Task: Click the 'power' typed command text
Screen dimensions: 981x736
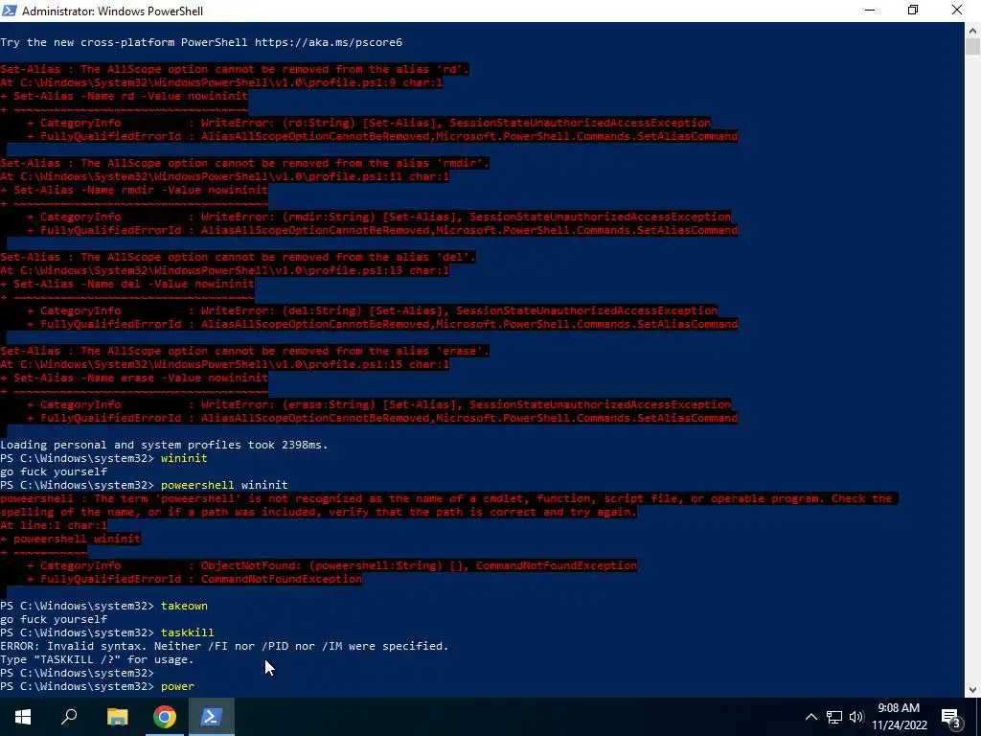Action: pyautogui.click(x=177, y=686)
